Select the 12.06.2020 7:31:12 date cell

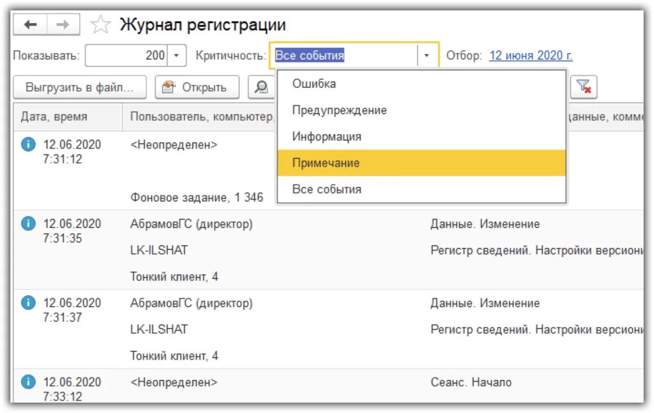coord(72,152)
